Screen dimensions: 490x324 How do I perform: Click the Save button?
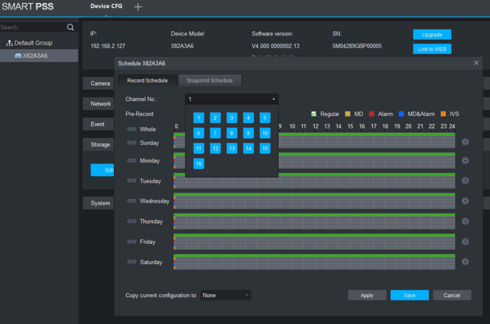(x=409, y=295)
